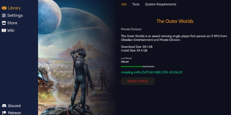Open the Library section
Image resolution: width=231 pixels, height=115 pixels.
pyautogui.click(x=11, y=8)
